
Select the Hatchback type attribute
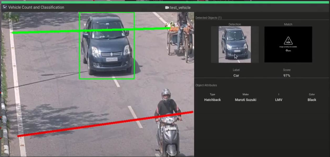(212, 100)
